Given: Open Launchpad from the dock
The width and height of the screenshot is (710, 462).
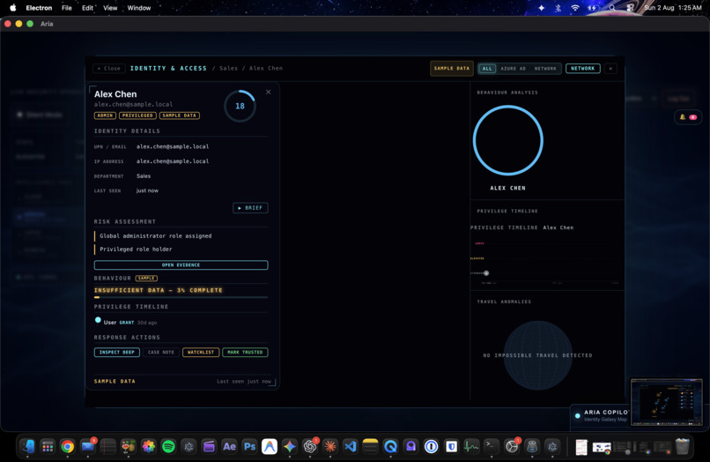Looking at the screenshot, I should click(x=48, y=447).
